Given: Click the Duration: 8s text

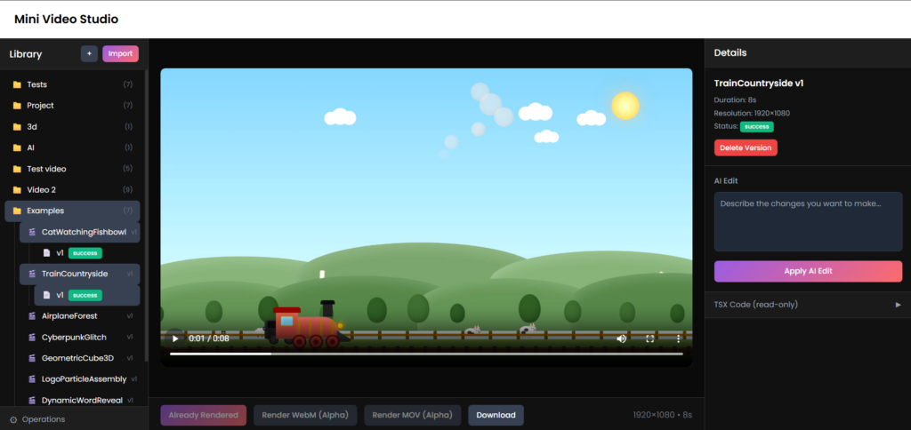Looking at the screenshot, I should tap(735, 100).
